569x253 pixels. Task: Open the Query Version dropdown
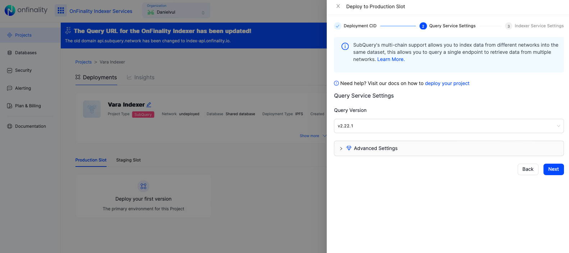(x=448, y=126)
